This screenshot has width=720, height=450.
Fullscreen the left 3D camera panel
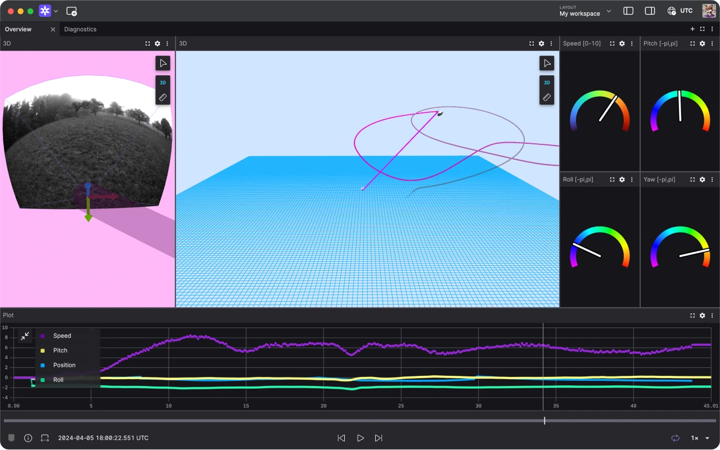point(147,43)
